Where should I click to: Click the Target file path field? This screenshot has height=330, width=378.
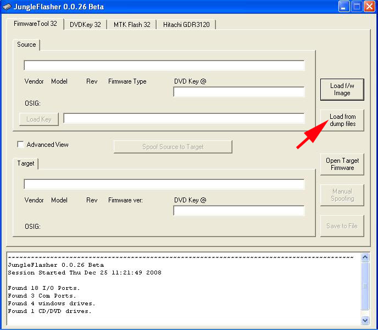coord(164,184)
